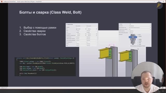Open the Тип болта dropdown
Viewport: 166px width, 93px height.
click(x=140, y=26)
